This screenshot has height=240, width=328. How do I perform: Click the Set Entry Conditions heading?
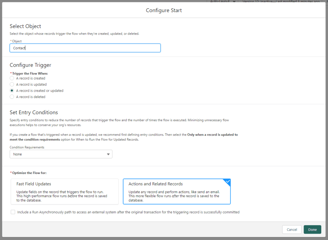[34, 112]
